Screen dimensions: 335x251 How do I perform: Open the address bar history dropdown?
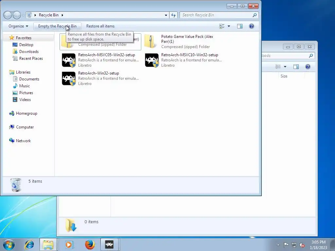pyautogui.click(x=166, y=15)
